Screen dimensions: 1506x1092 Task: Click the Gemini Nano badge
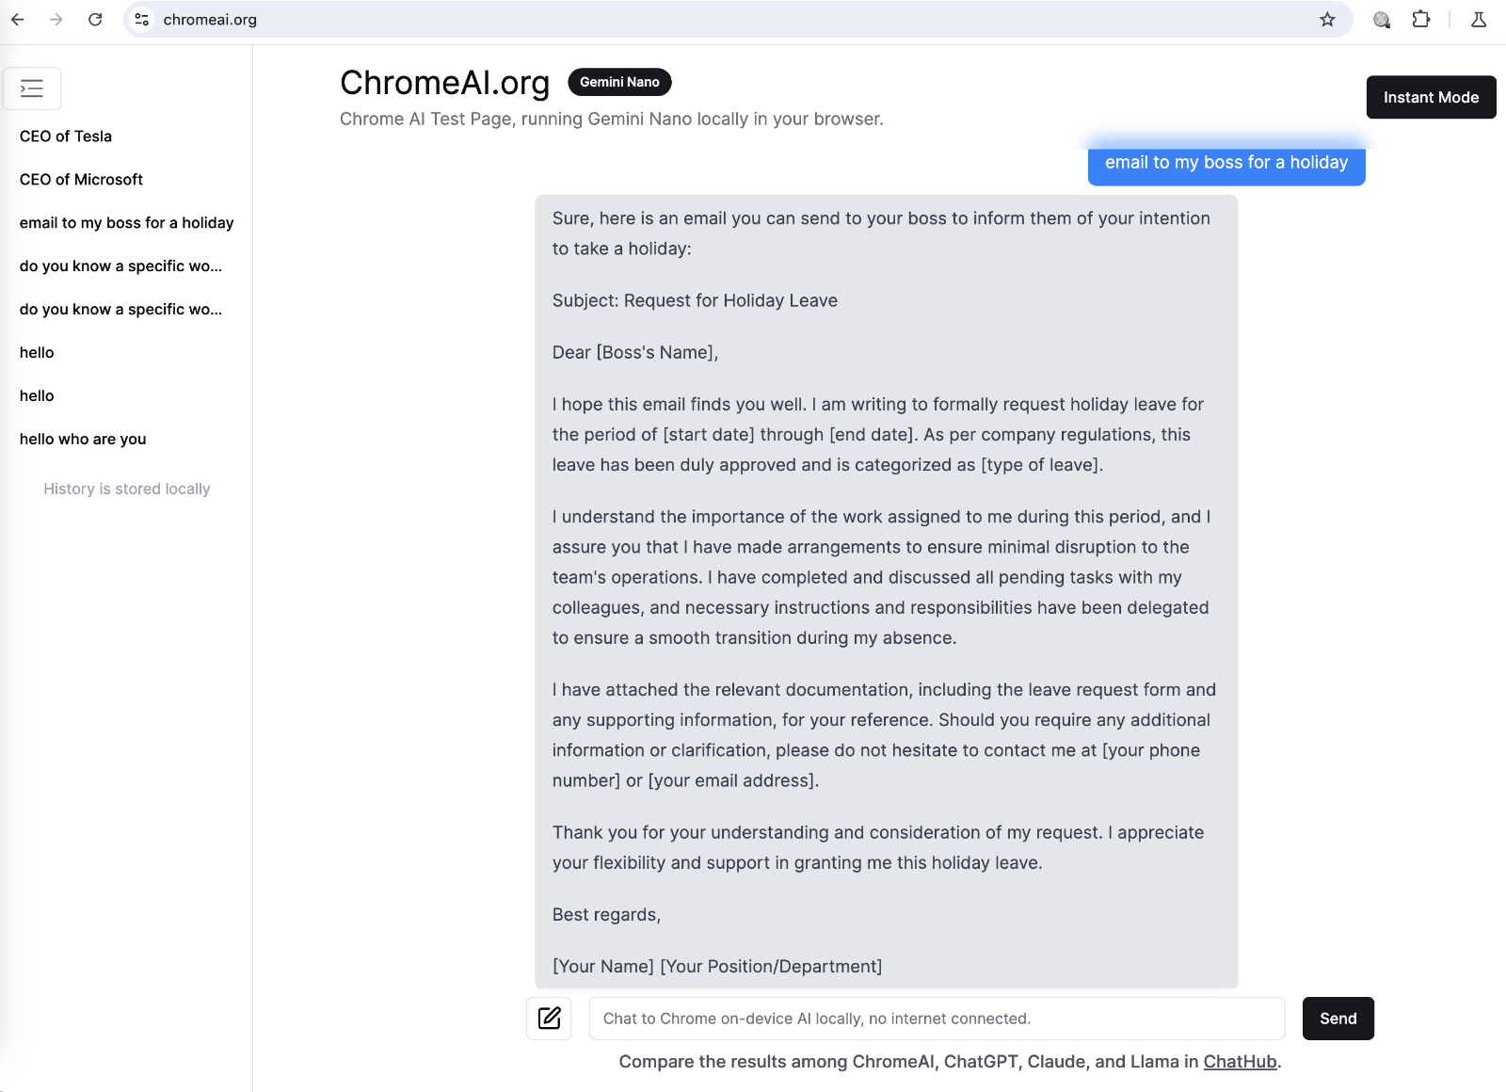tap(619, 82)
